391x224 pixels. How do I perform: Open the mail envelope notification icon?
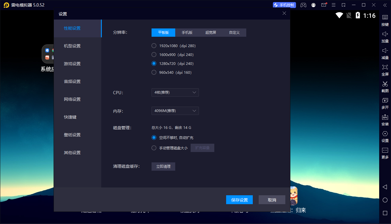(x=324, y=5)
